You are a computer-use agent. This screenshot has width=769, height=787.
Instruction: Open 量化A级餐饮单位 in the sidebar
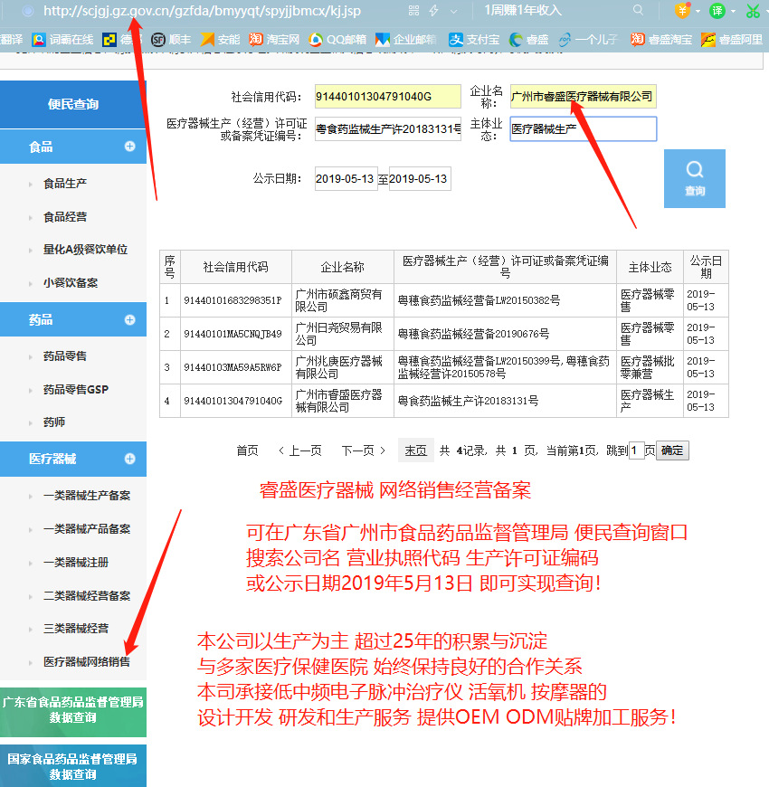coord(85,250)
